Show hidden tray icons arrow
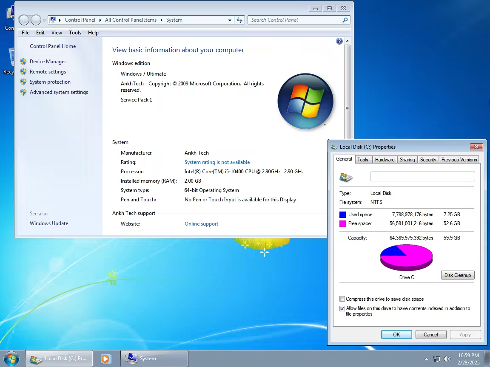The image size is (490, 367). [x=426, y=359]
